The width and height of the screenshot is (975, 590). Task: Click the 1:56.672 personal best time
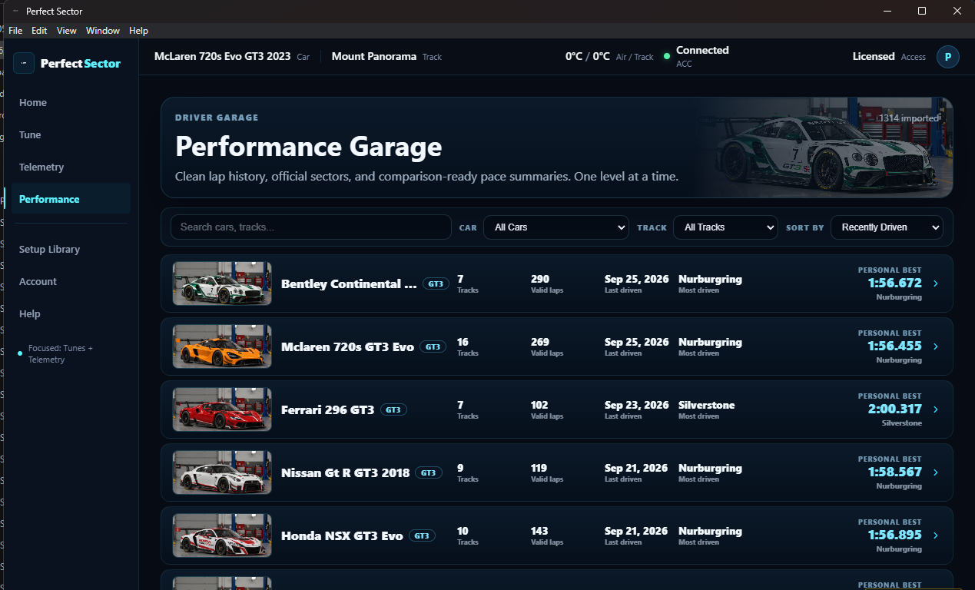tap(895, 283)
